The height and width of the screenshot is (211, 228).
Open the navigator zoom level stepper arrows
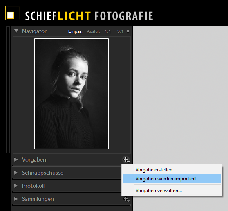pos(128,31)
